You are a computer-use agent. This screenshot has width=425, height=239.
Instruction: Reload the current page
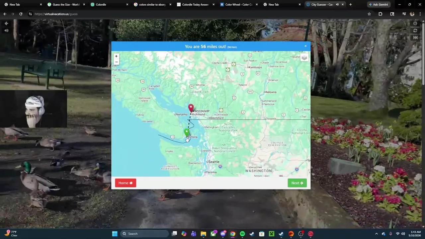click(21, 14)
